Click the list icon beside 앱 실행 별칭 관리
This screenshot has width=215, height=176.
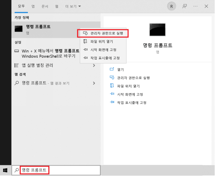coord(16,65)
